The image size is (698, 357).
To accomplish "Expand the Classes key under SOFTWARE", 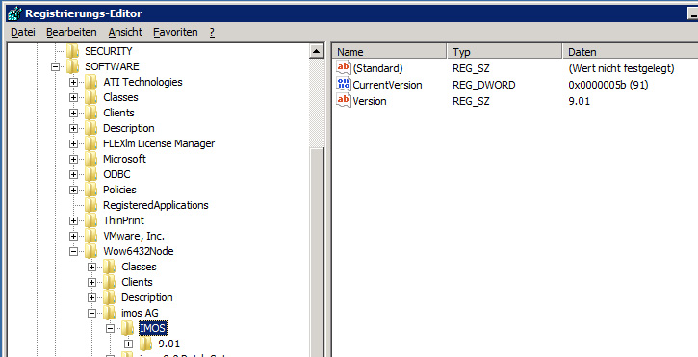I will pyautogui.click(x=73, y=97).
